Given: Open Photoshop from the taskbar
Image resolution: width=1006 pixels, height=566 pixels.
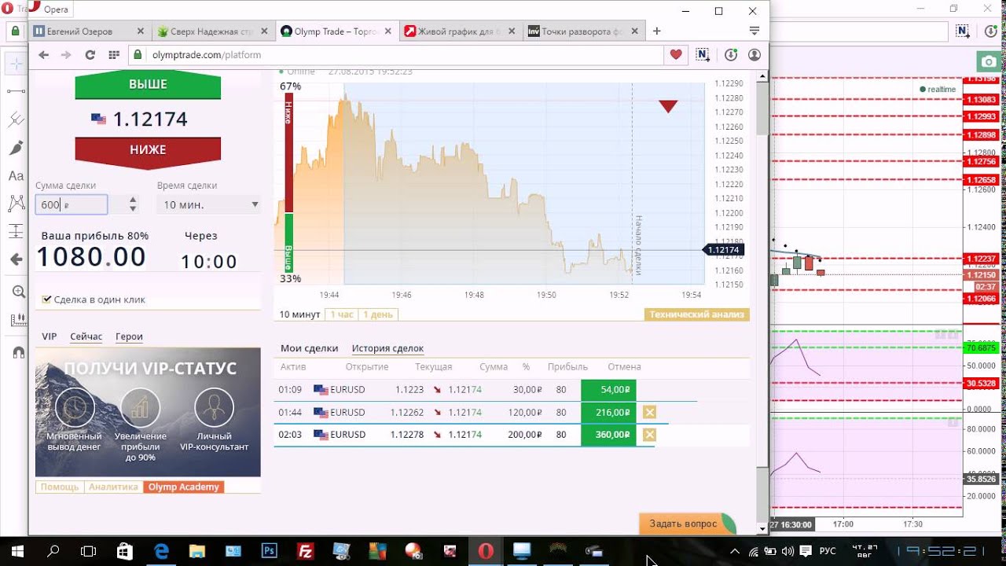Looking at the screenshot, I should (270, 551).
